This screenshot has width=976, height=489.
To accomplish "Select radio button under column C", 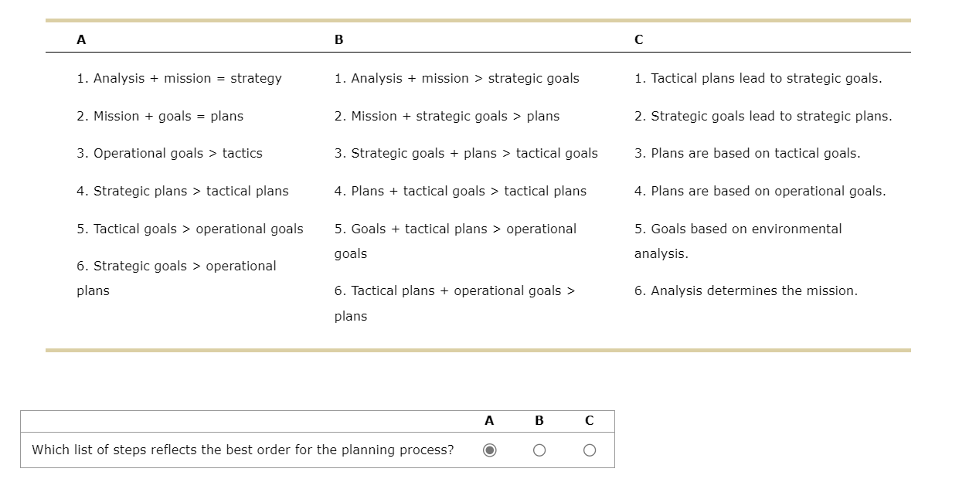I will [589, 450].
